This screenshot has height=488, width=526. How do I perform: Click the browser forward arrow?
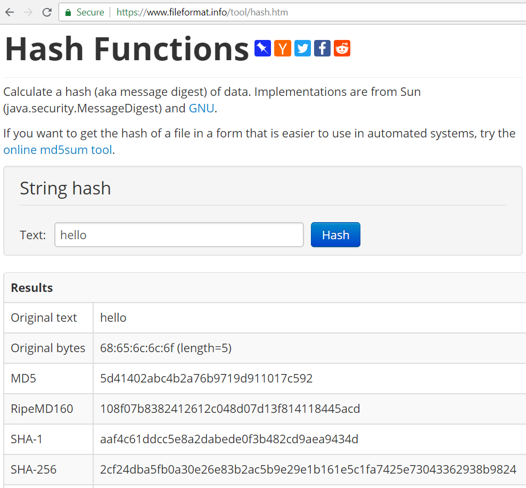(x=28, y=12)
